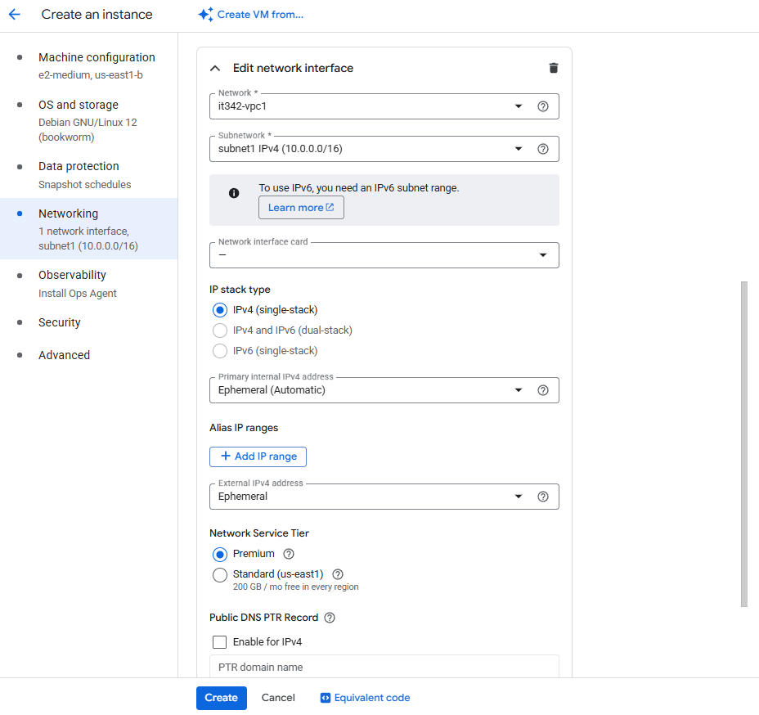Image resolution: width=759 pixels, height=715 pixels.
Task: Open help icon for Network field
Action: [x=542, y=106]
